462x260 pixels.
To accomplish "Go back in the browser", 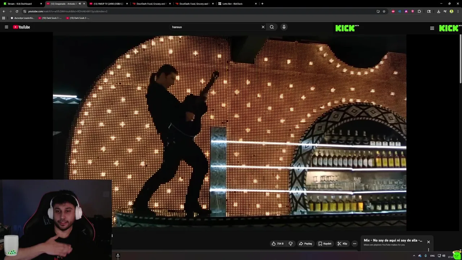I will 4,11.
